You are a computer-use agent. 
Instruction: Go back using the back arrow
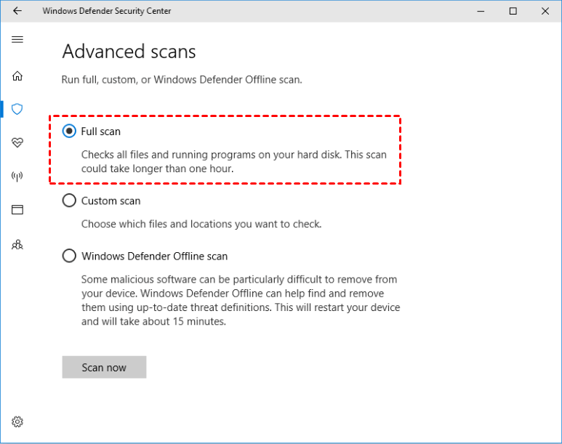(17, 11)
